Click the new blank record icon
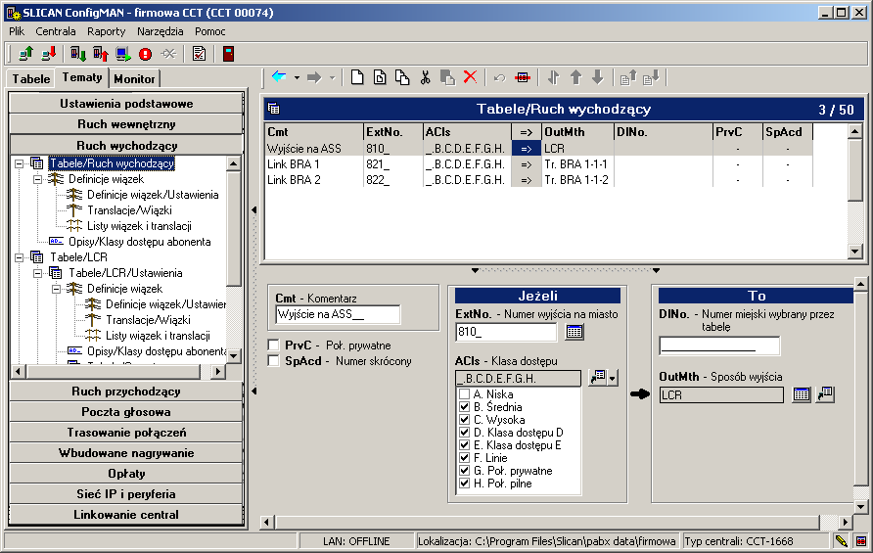This screenshot has width=873, height=553. pos(357,77)
